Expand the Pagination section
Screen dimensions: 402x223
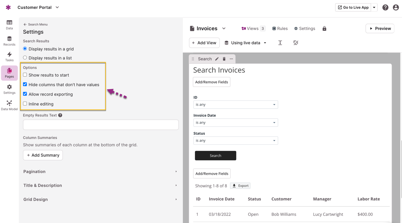tap(100, 172)
